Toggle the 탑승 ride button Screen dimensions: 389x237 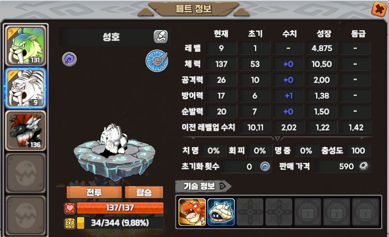tap(144, 192)
